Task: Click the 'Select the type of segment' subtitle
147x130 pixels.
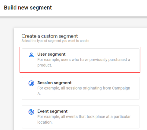Action: [x=55, y=41]
